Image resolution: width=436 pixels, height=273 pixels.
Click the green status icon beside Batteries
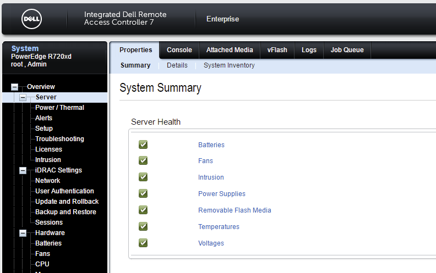[x=143, y=144]
